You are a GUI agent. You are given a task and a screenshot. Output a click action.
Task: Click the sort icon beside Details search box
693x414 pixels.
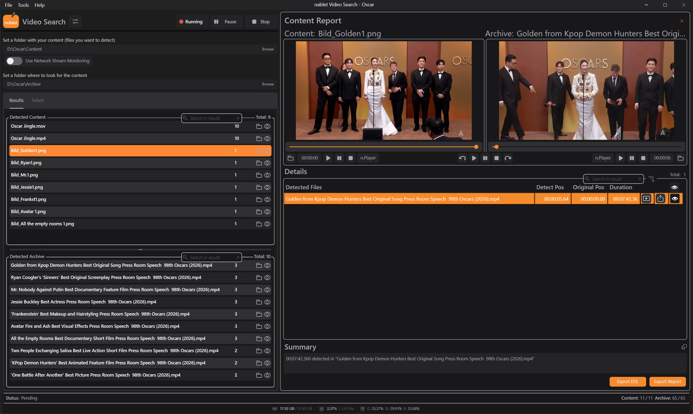pos(651,179)
